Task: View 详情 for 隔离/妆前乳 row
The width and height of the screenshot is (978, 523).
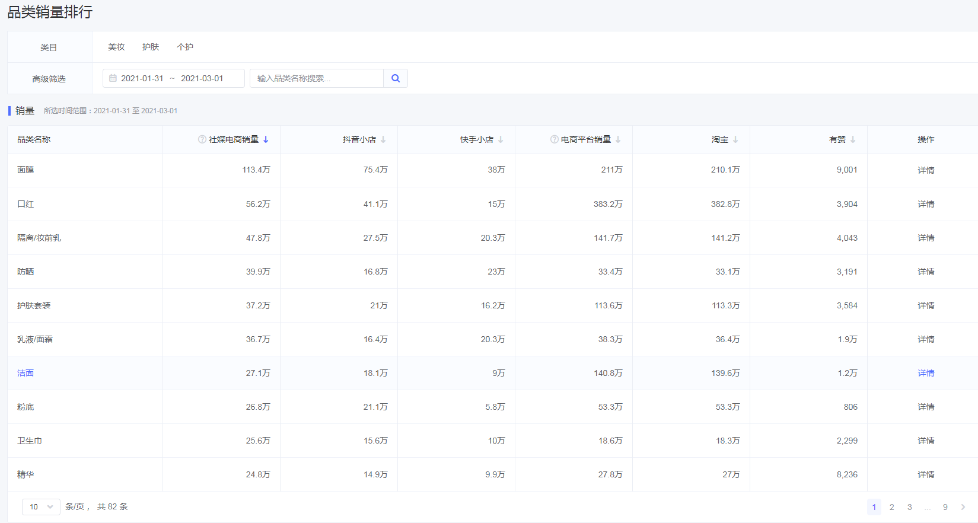Action: 926,238
